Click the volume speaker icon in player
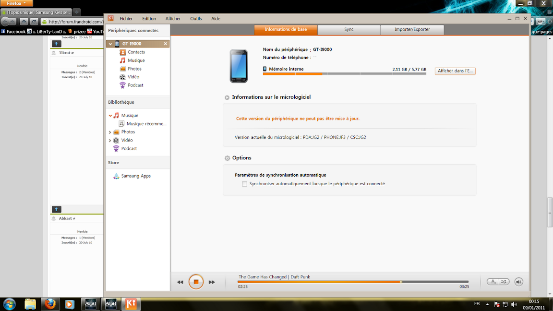Viewport: 553px width, 311px height. pyautogui.click(x=519, y=282)
